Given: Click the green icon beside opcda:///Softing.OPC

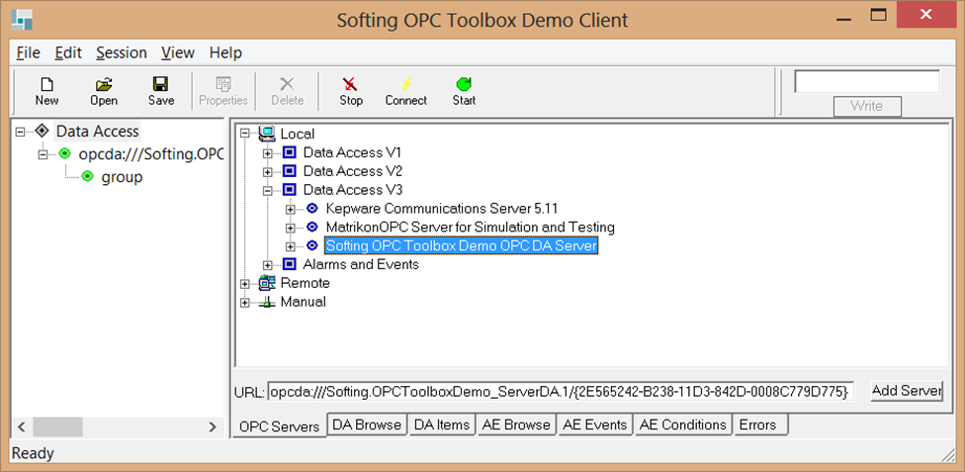Looking at the screenshot, I should (65, 154).
